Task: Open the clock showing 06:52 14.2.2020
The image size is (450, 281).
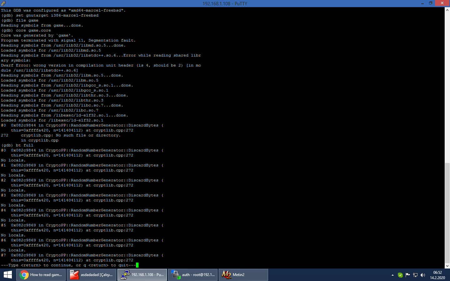Action: click(437, 275)
